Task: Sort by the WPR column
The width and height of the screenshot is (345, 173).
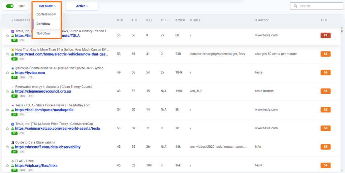Action: (180, 20)
